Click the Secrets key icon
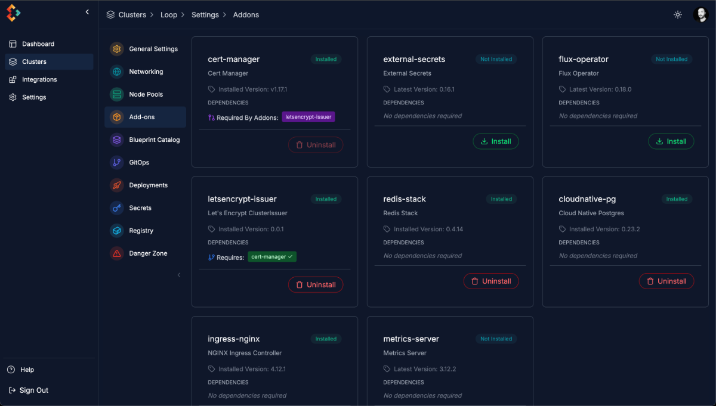The width and height of the screenshot is (716, 406). (x=117, y=207)
